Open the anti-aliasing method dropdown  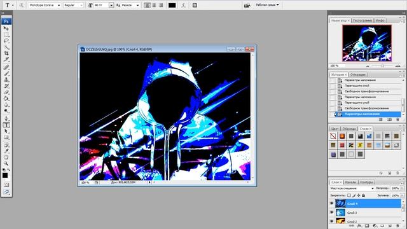[x=137, y=5]
